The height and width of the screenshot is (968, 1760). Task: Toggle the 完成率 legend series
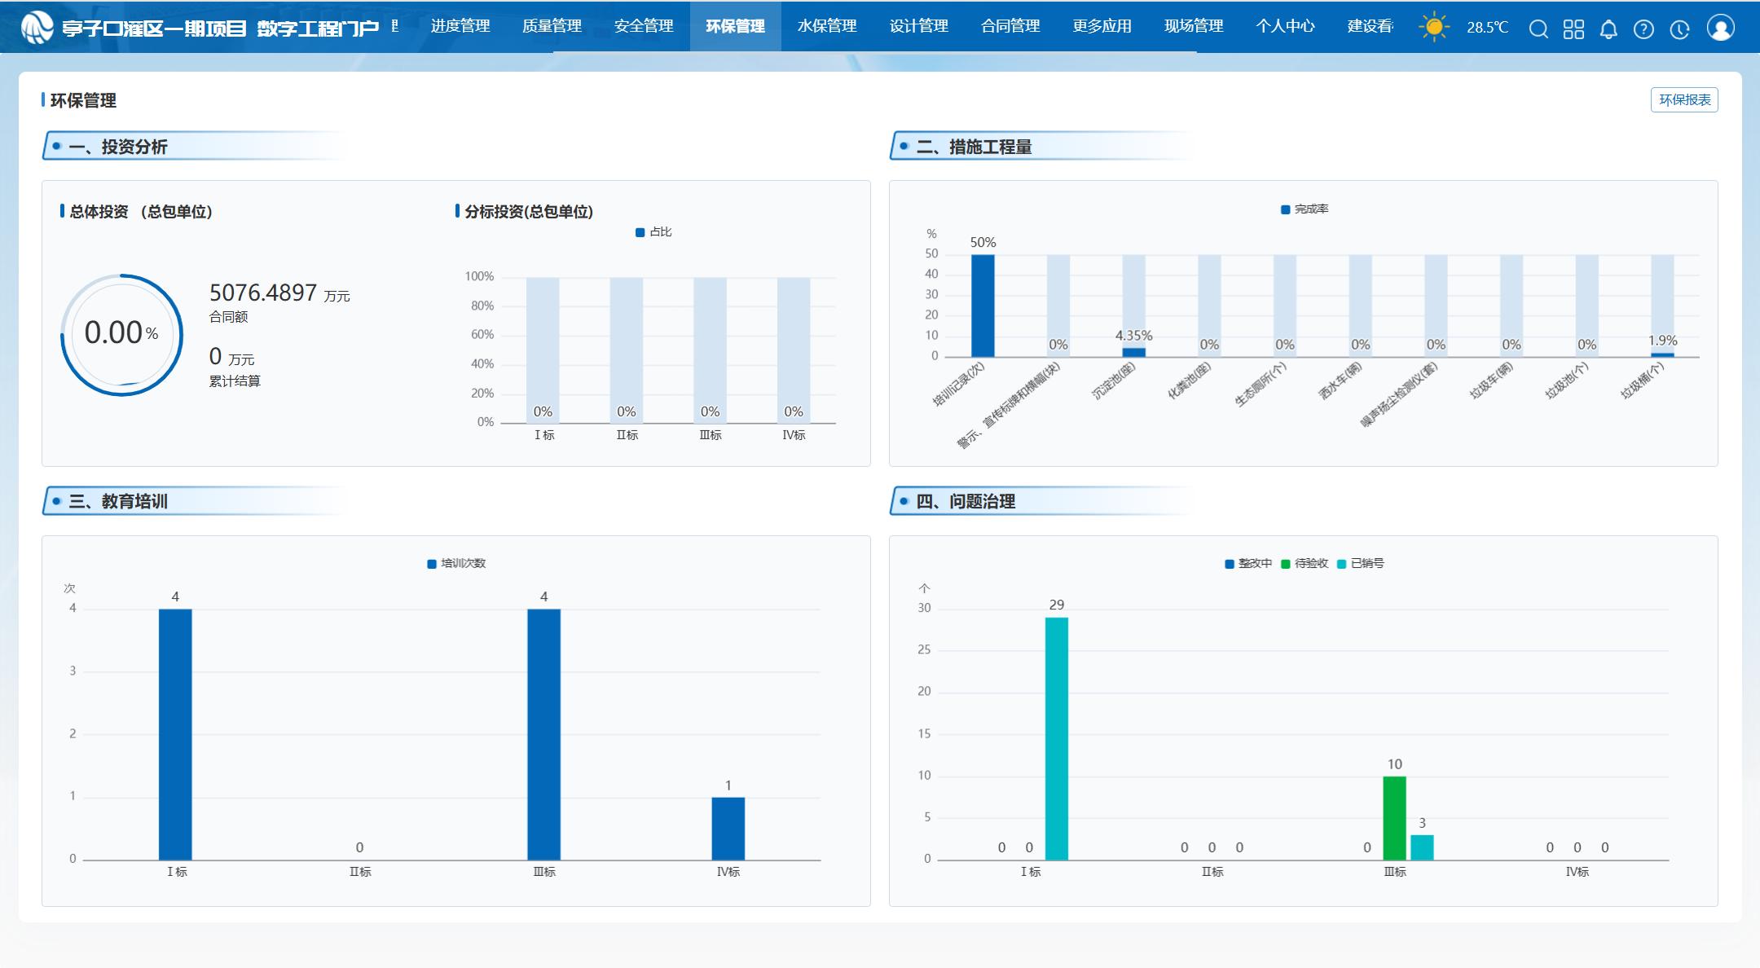pos(1305,209)
